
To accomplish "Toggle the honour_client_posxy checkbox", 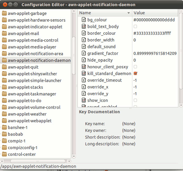I will pos(135,67).
